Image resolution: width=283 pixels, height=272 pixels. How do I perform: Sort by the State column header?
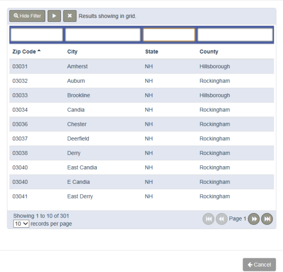(x=151, y=52)
